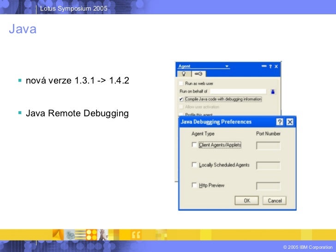Uncheck Compile Java code with debugging information

pyautogui.click(x=181, y=99)
